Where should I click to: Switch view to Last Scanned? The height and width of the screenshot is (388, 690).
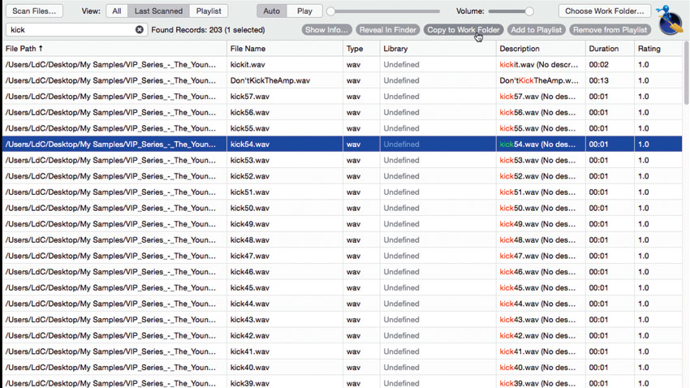pos(158,11)
